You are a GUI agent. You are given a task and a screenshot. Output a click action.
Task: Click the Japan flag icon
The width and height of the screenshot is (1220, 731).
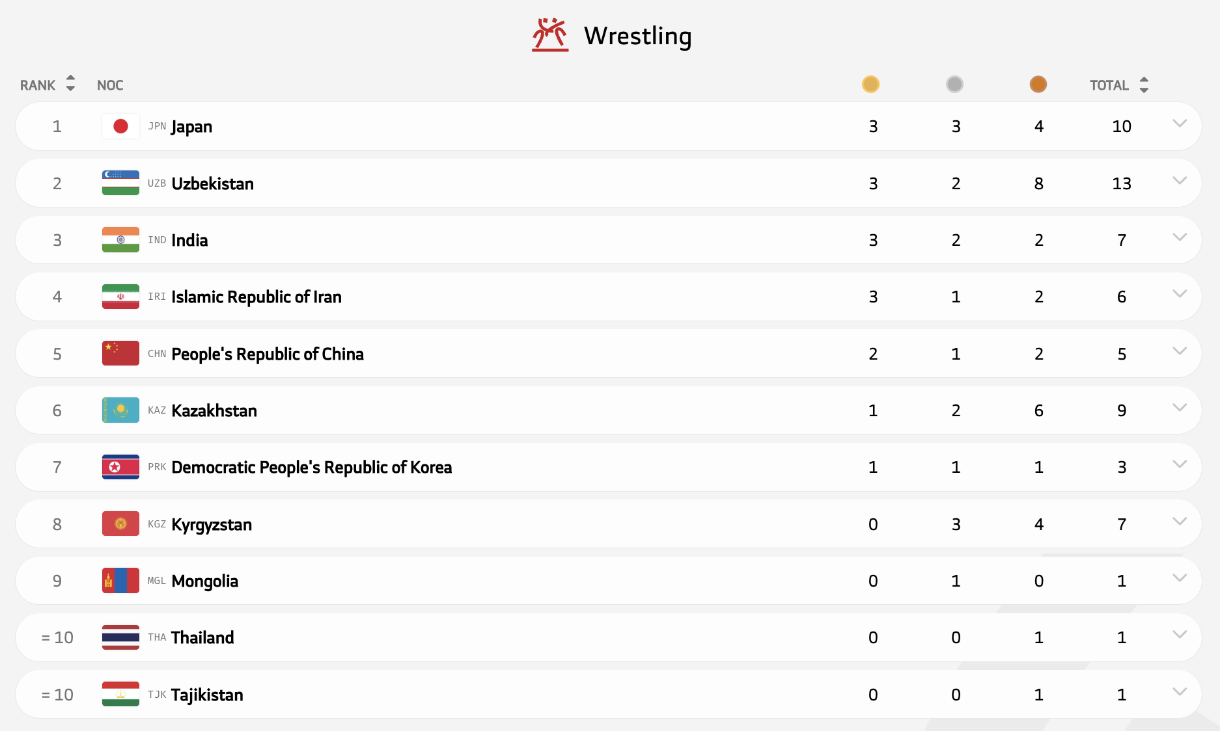(120, 126)
